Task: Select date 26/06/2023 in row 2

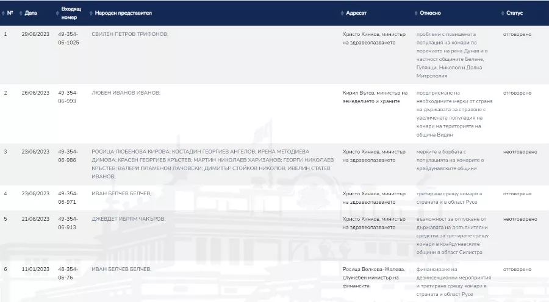Action: (35, 93)
